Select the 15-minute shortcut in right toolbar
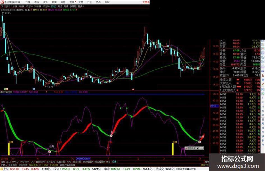This screenshot has width=265, height=171. [263, 107]
